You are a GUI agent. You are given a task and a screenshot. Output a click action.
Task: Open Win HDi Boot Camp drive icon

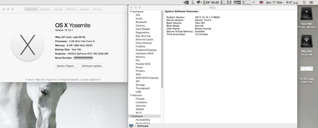307,42
